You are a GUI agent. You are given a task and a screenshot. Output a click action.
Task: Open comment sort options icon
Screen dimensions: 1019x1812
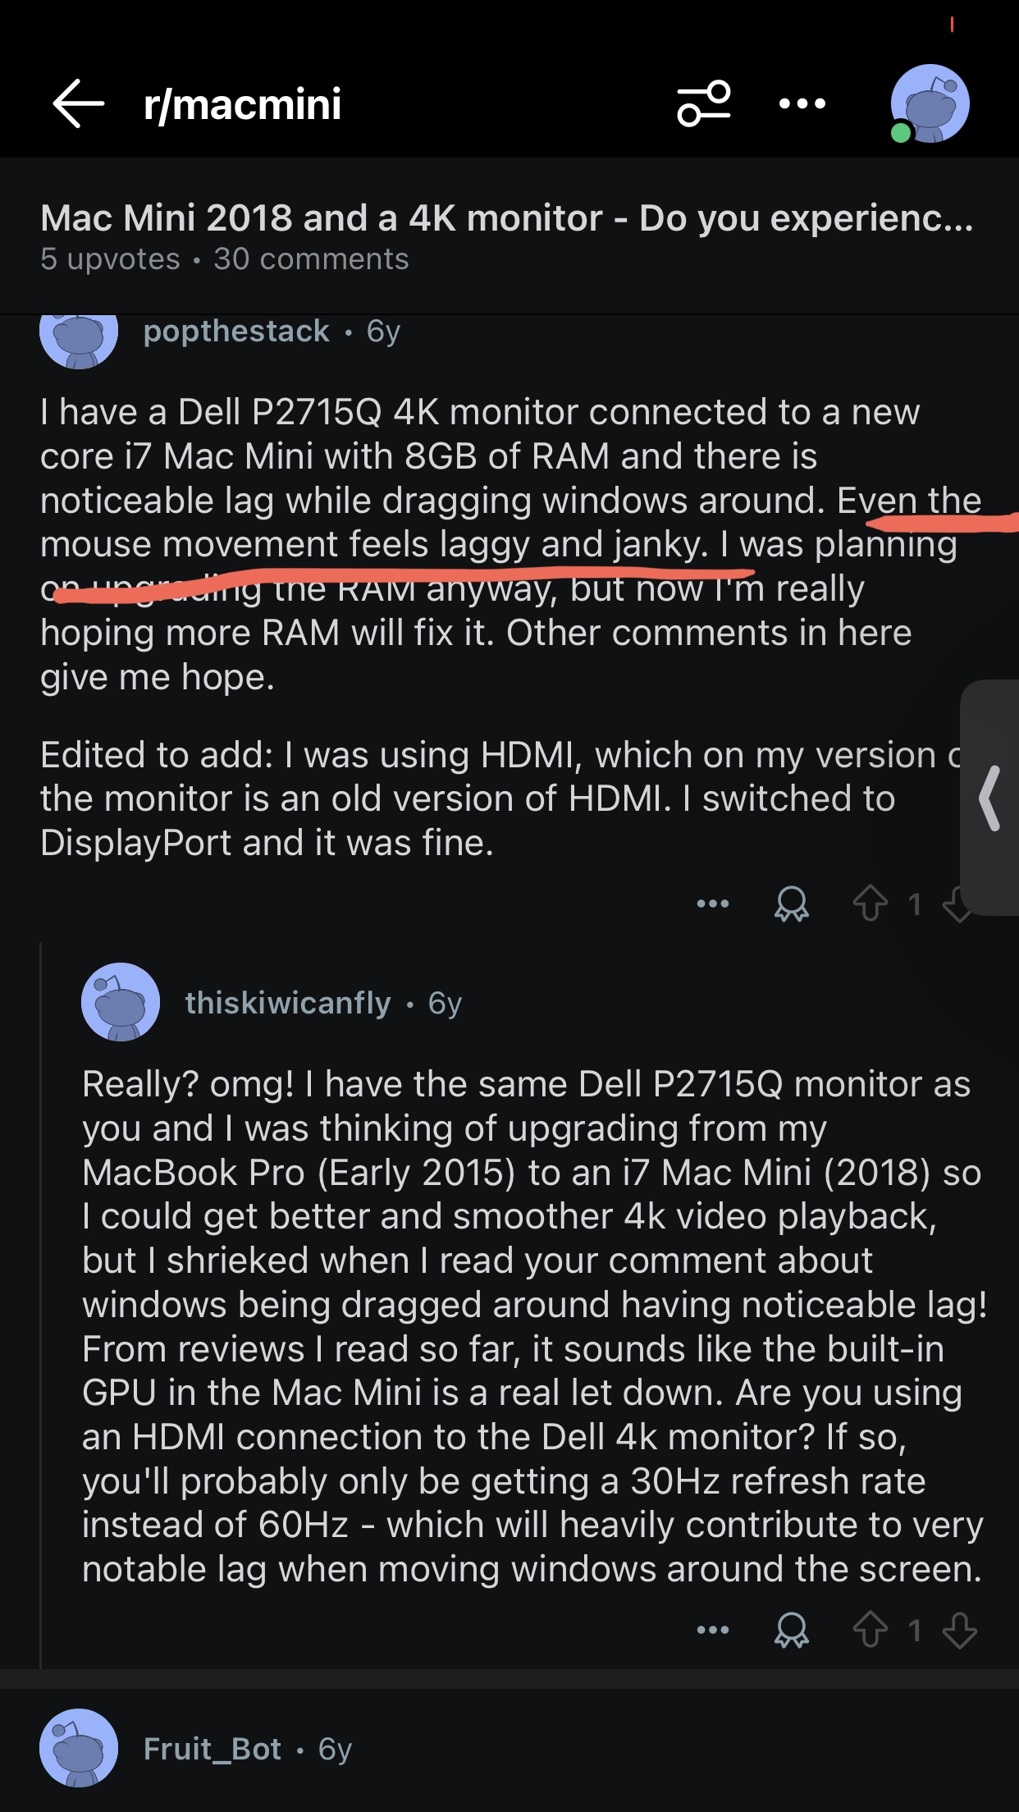tap(704, 103)
